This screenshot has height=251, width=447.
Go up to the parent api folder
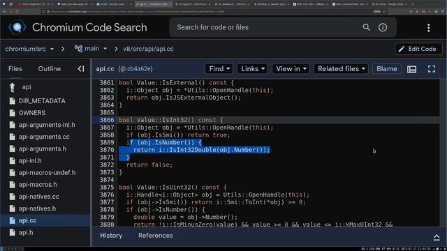point(13,87)
